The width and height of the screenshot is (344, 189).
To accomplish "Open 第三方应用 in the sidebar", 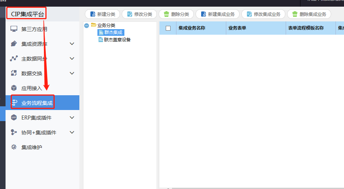I will [42, 29].
